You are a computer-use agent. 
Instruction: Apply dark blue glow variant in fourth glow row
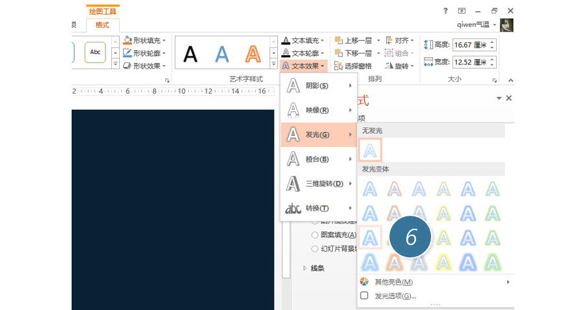coord(468,263)
